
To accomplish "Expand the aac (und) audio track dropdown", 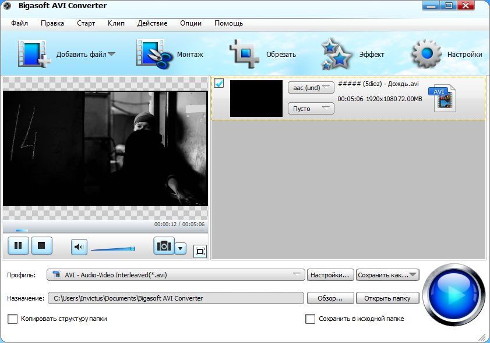I will (x=311, y=88).
